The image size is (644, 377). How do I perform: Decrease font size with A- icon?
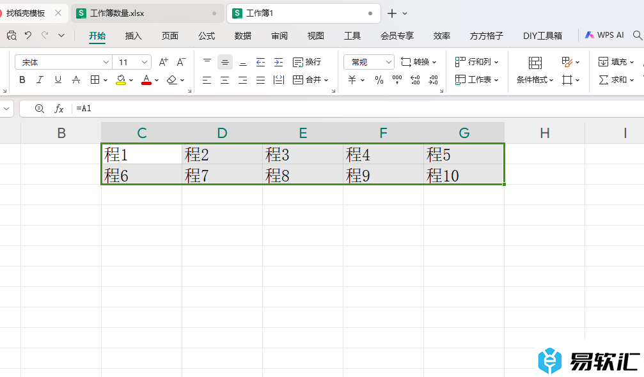(x=181, y=62)
